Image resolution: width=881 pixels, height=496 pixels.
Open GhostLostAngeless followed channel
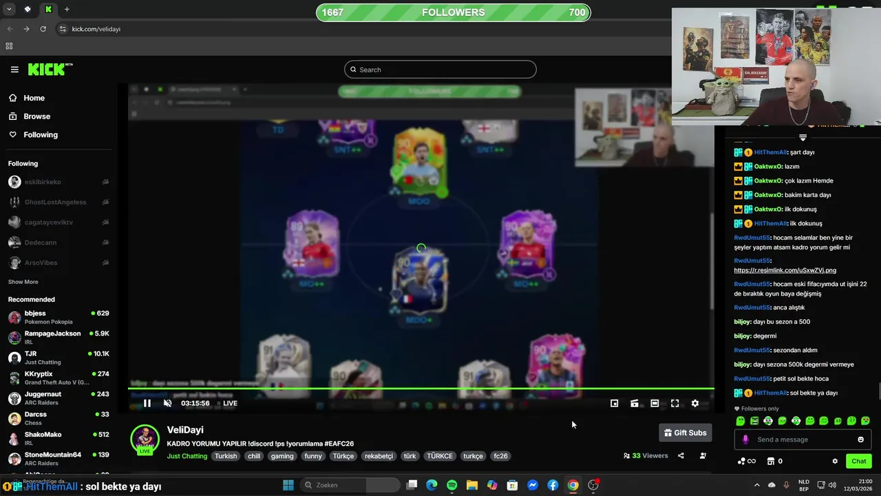point(56,202)
